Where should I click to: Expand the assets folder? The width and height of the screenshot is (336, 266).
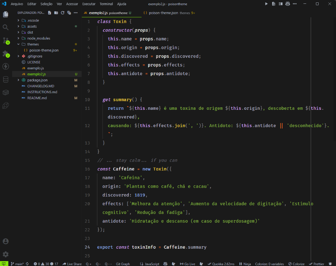point(18,26)
